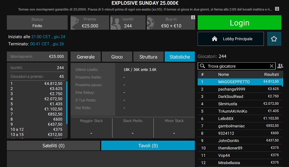Image resolution: width=289 pixels, height=167 pixels.
Task: Click the Trova giocatore search field
Action: (x=237, y=66)
